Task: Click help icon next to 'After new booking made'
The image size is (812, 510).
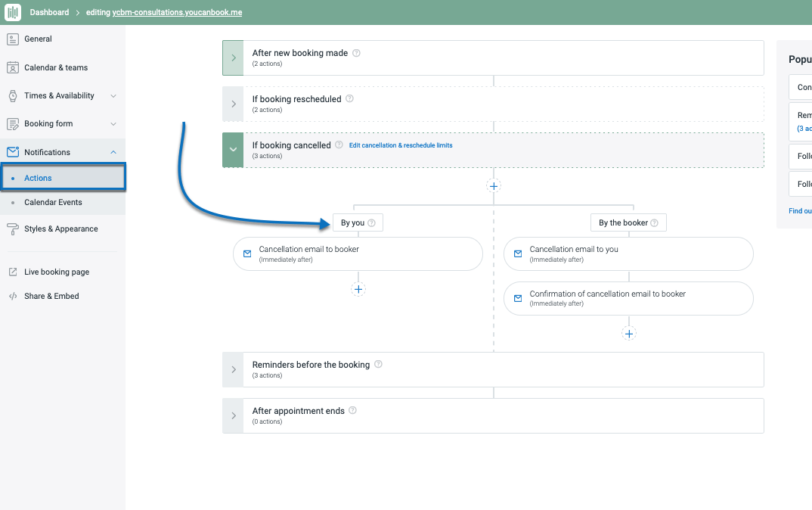Action: (x=357, y=53)
